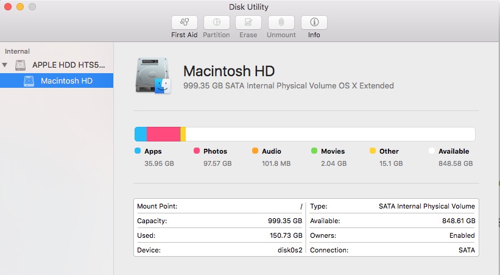The width and height of the screenshot is (500, 275).
Task: Click the orange Audio legend dot
Action: (x=255, y=151)
